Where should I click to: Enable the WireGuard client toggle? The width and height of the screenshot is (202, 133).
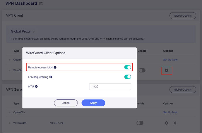click(x=142, y=70)
